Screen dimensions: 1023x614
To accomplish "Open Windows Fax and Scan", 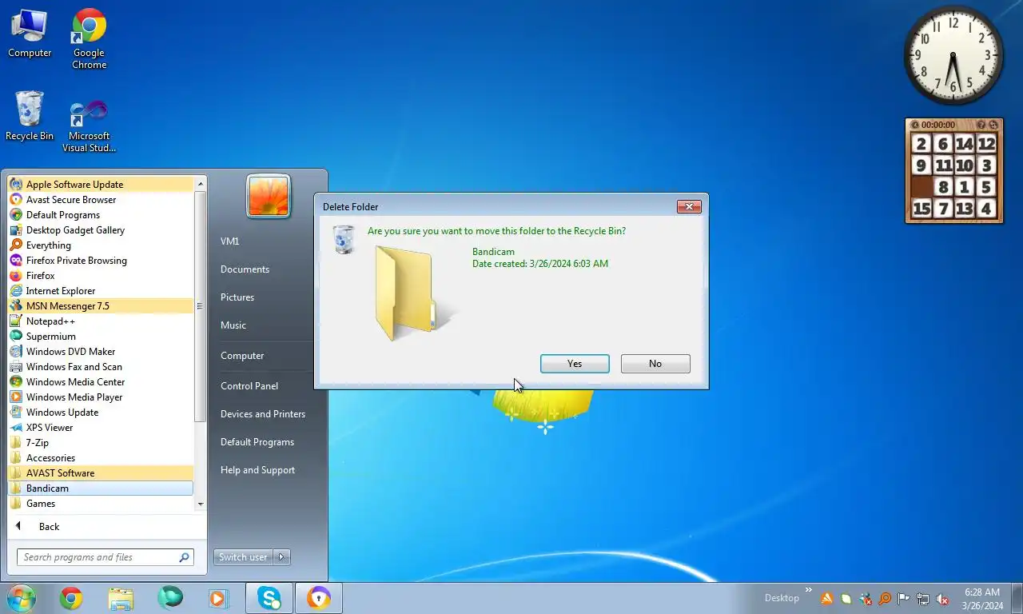I will (101, 367).
